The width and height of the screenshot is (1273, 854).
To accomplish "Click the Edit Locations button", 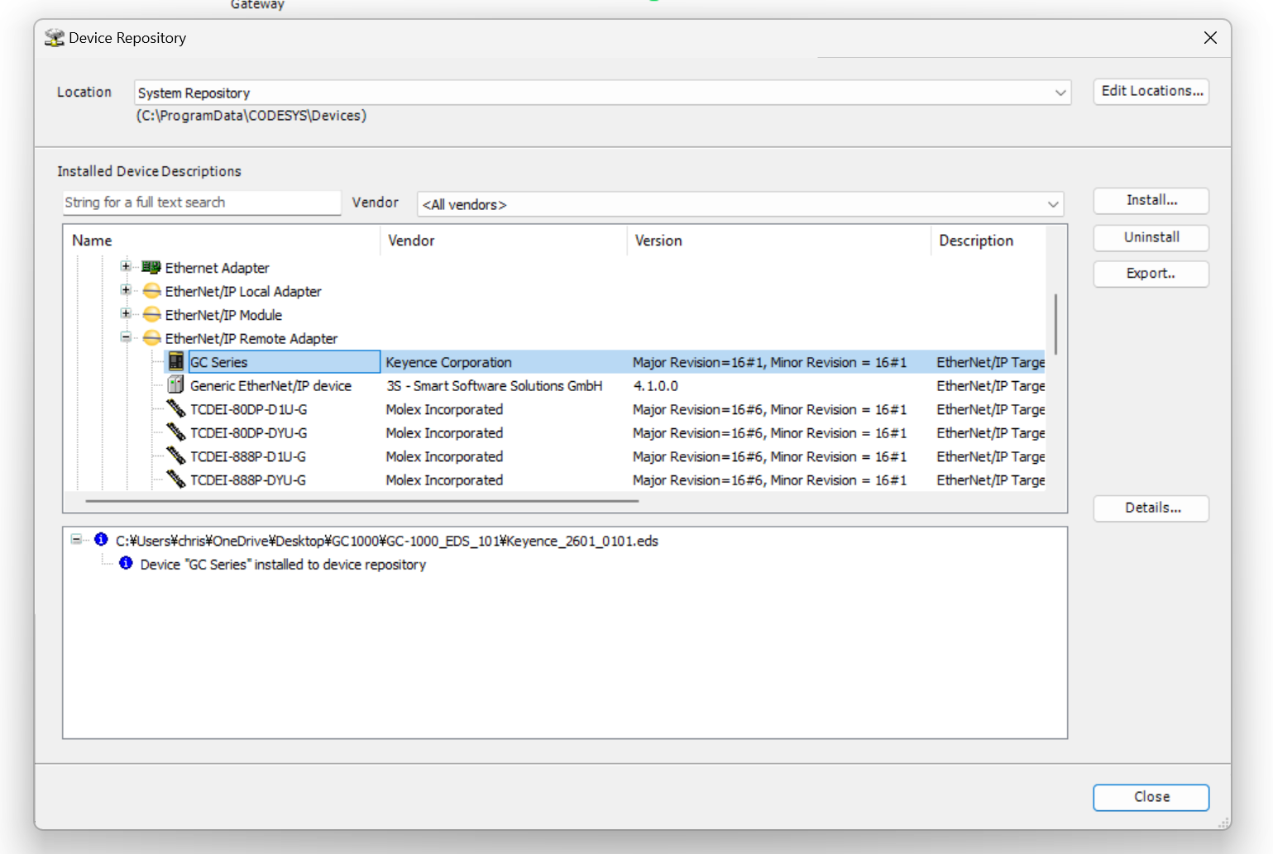I will click(x=1151, y=91).
